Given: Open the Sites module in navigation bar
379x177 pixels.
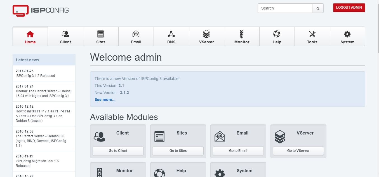Looking at the screenshot, I should tap(101, 36).
